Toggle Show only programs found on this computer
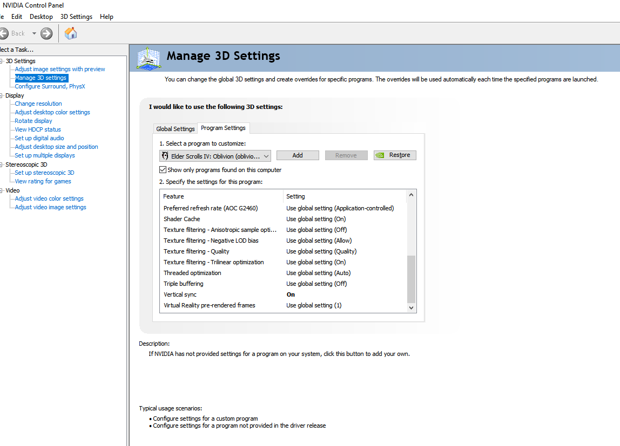The image size is (620, 446). (x=163, y=170)
